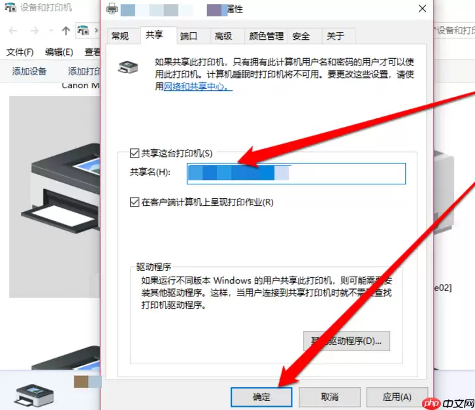Toggle 在客户端计算机上呈现打印作业 checkbox
This screenshot has width=475, height=410.
[x=135, y=202]
